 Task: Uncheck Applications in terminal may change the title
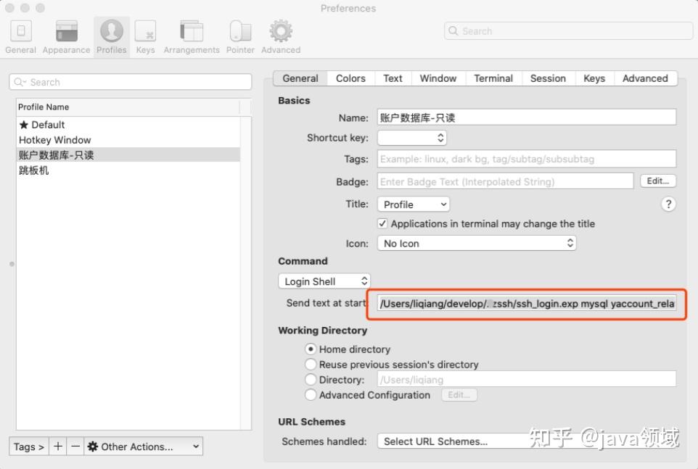coord(382,223)
